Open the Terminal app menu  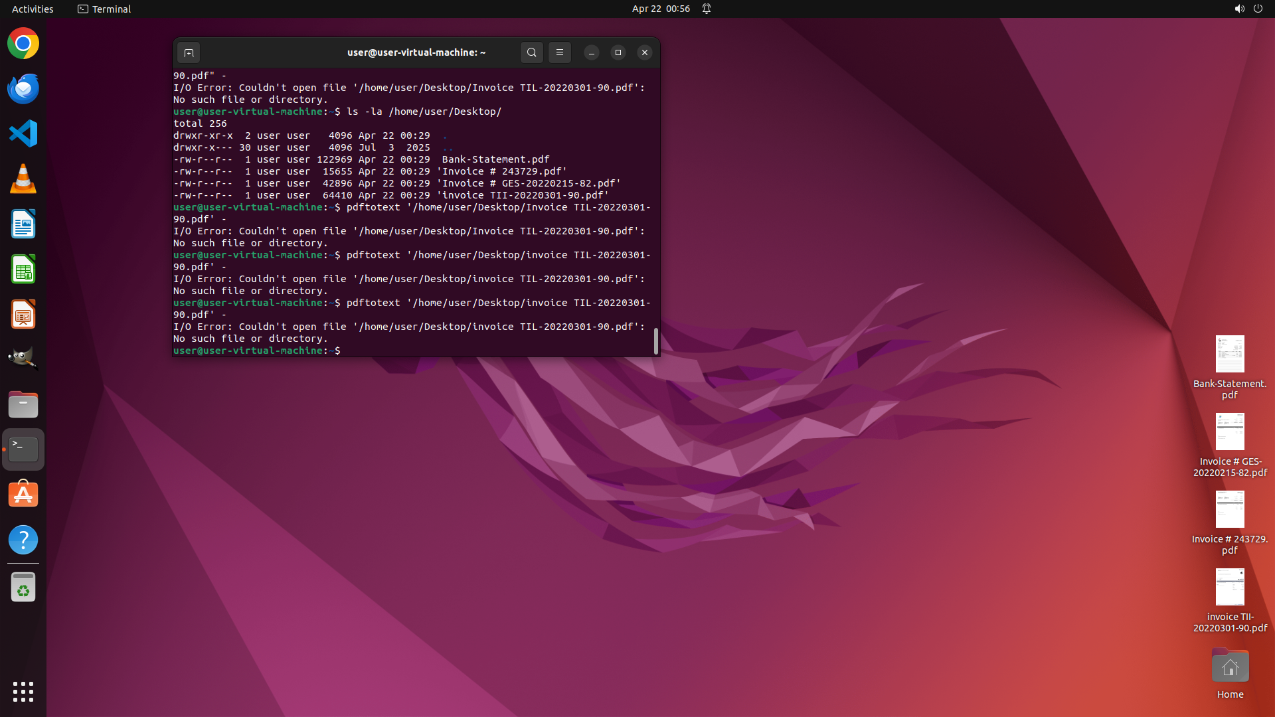coord(104,9)
